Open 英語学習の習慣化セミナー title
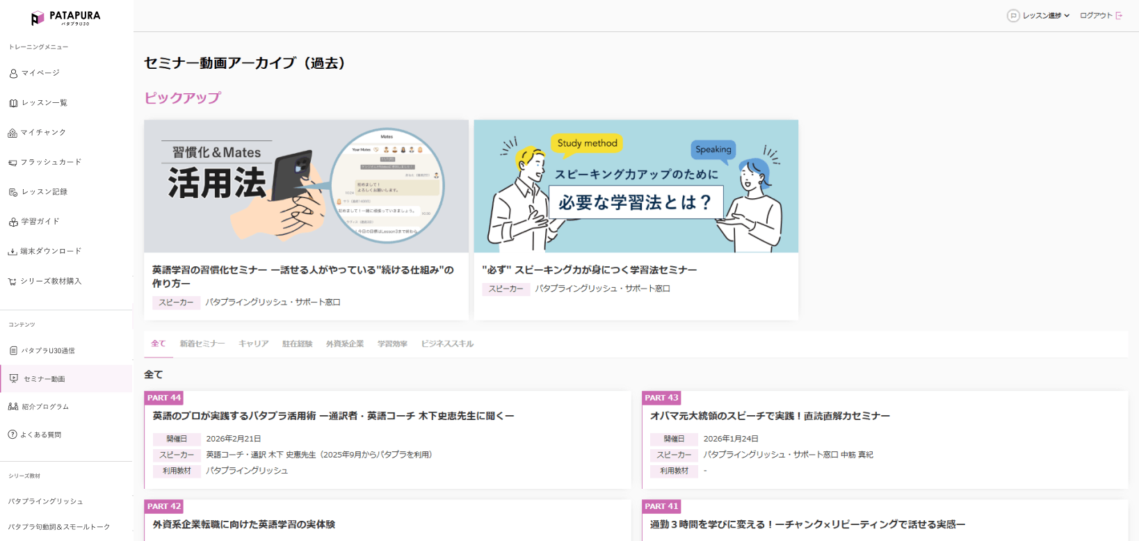 pos(303,277)
